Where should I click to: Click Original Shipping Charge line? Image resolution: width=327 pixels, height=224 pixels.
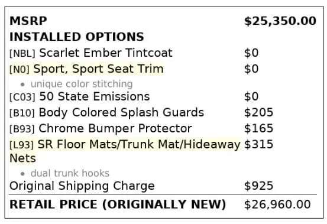point(82,186)
